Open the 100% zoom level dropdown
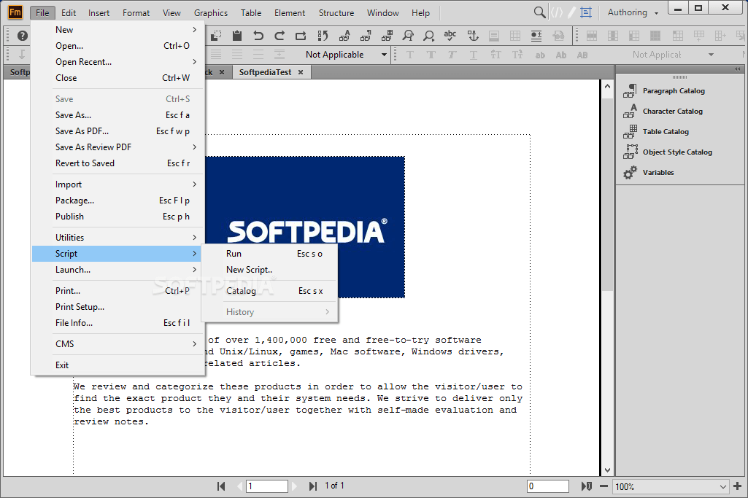 669,486
